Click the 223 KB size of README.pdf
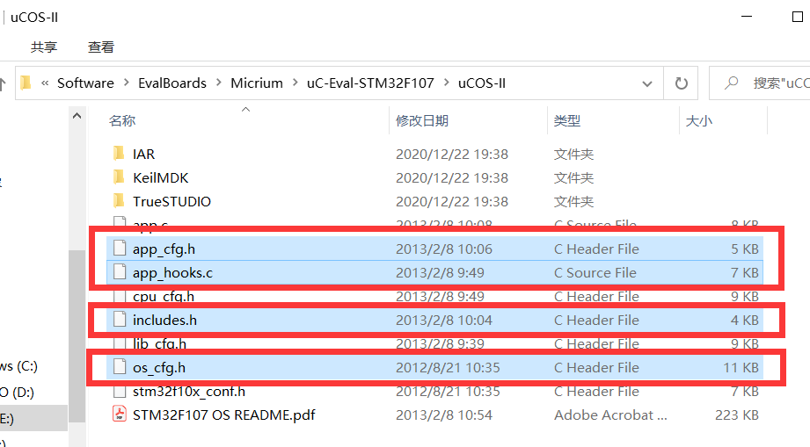 (737, 415)
